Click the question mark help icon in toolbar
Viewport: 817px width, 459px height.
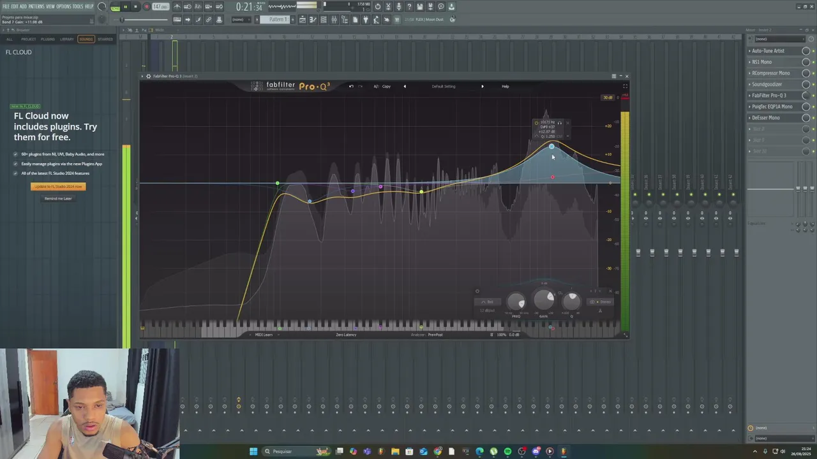[409, 6]
